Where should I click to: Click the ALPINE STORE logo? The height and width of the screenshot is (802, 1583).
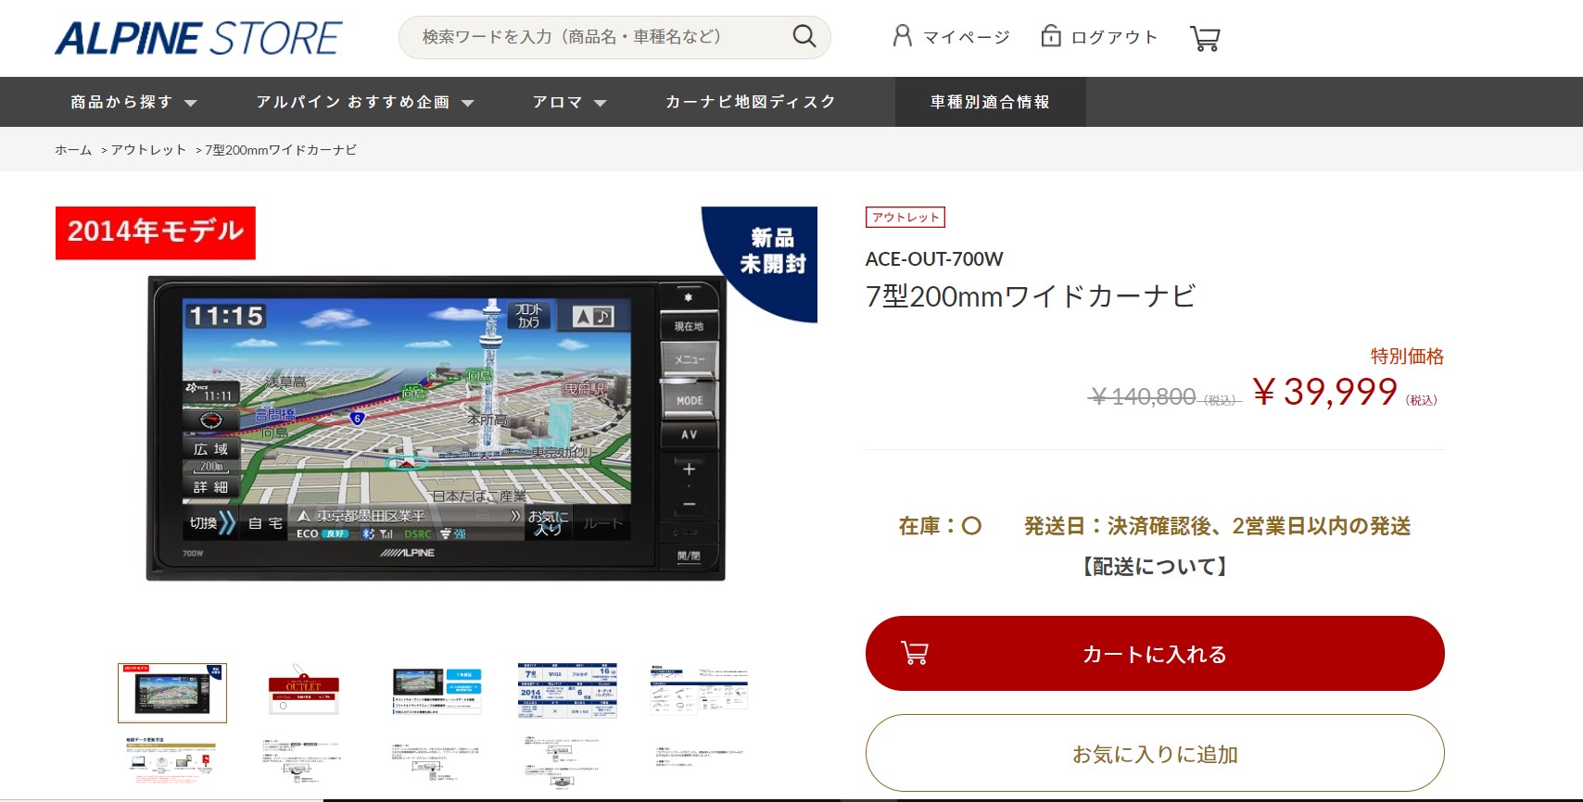tap(198, 38)
